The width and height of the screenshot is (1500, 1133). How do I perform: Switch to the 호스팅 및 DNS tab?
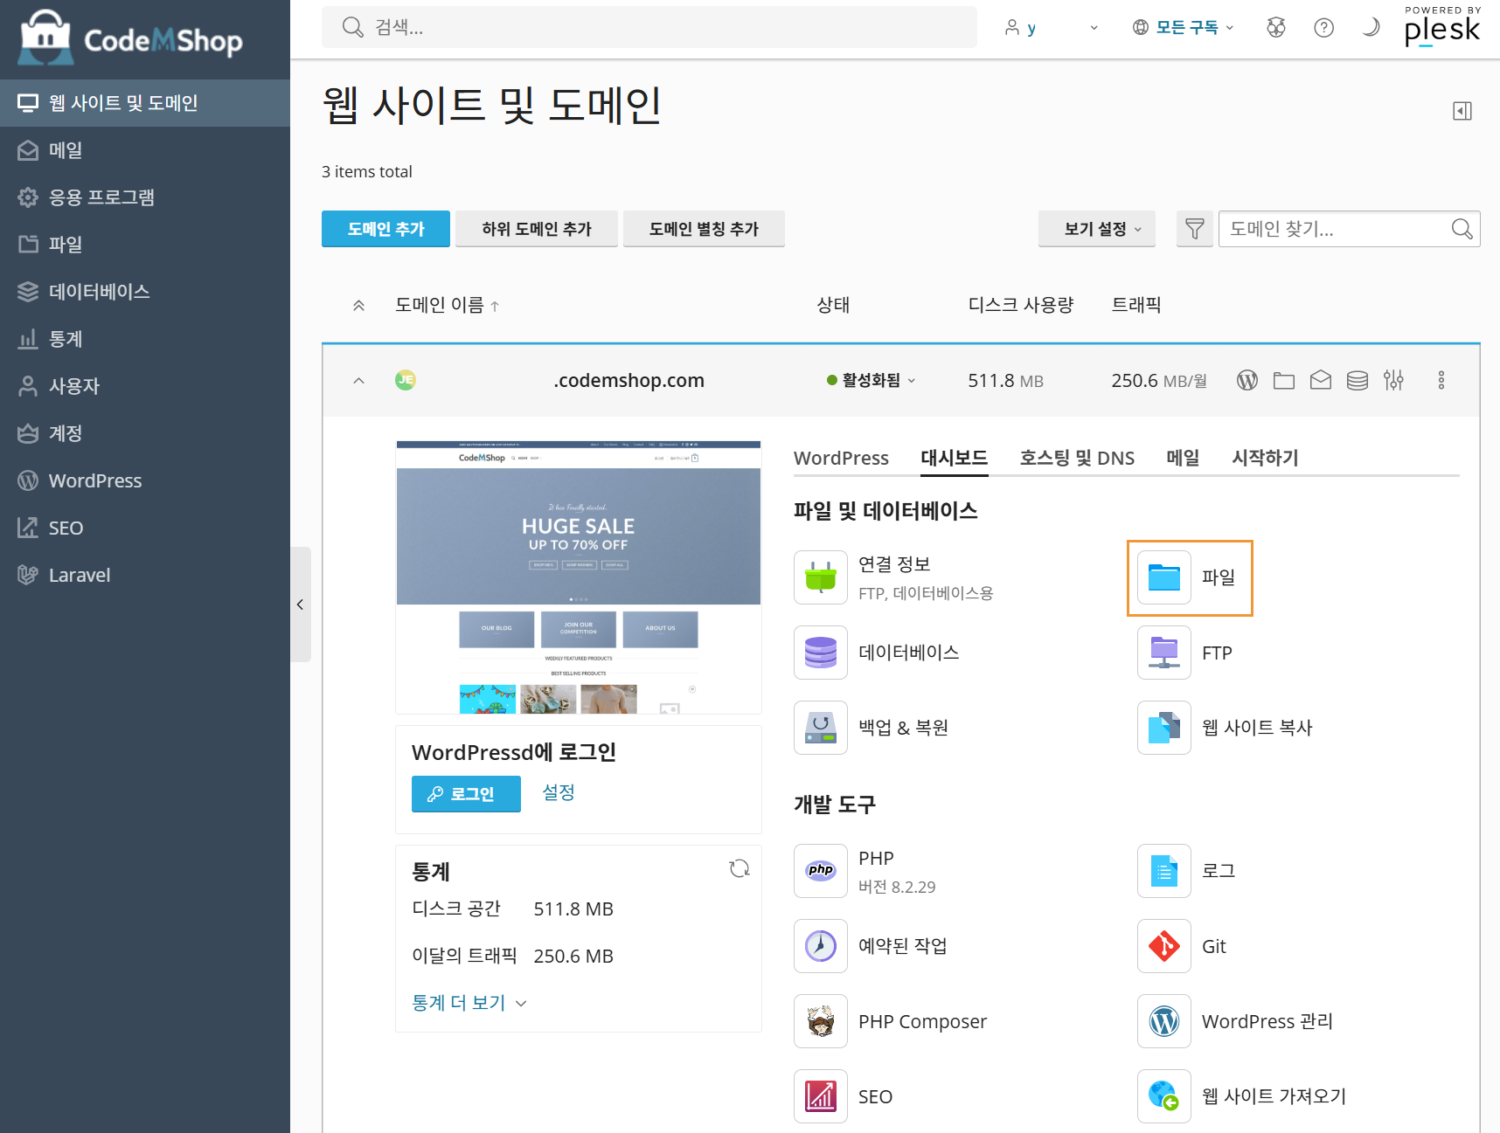[1077, 458]
